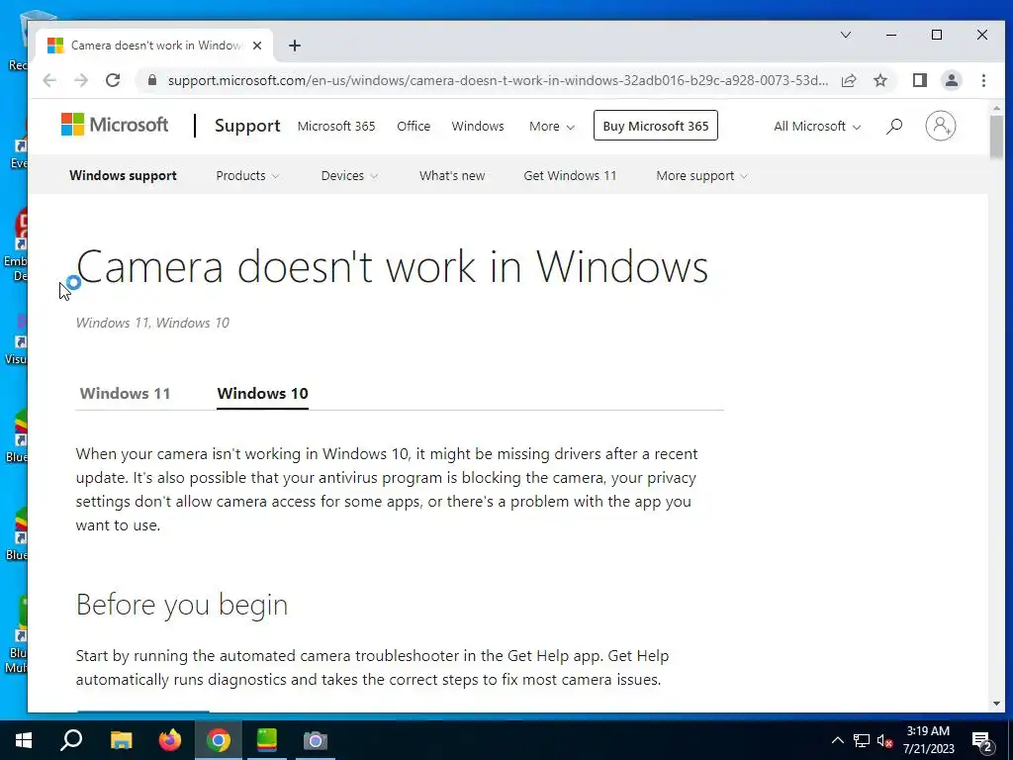The height and width of the screenshot is (760, 1013).
Task: Expand the Devices menu
Action: click(349, 176)
